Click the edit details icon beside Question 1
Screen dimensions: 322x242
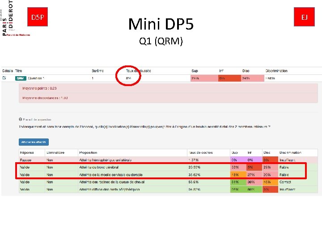4,78
